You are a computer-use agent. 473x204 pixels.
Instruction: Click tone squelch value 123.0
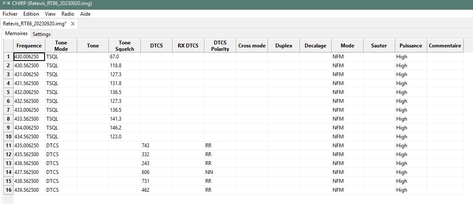[x=125, y=137]
